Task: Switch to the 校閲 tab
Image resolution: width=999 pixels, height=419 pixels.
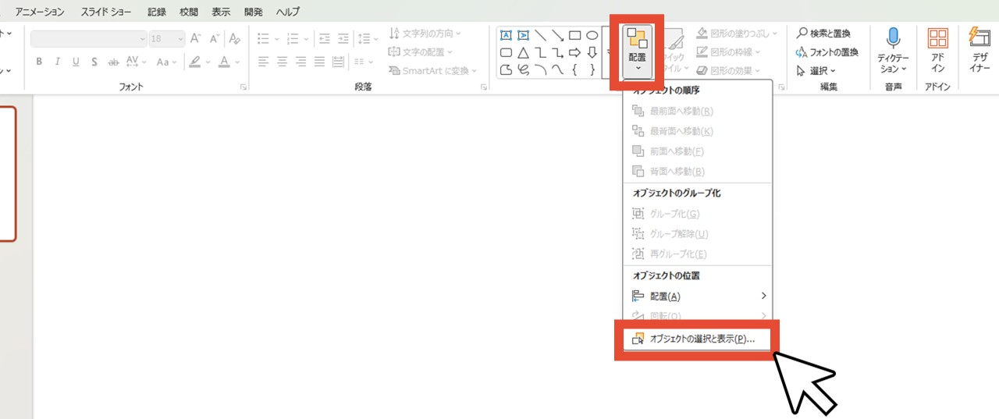Action: (x=188, y=12)
